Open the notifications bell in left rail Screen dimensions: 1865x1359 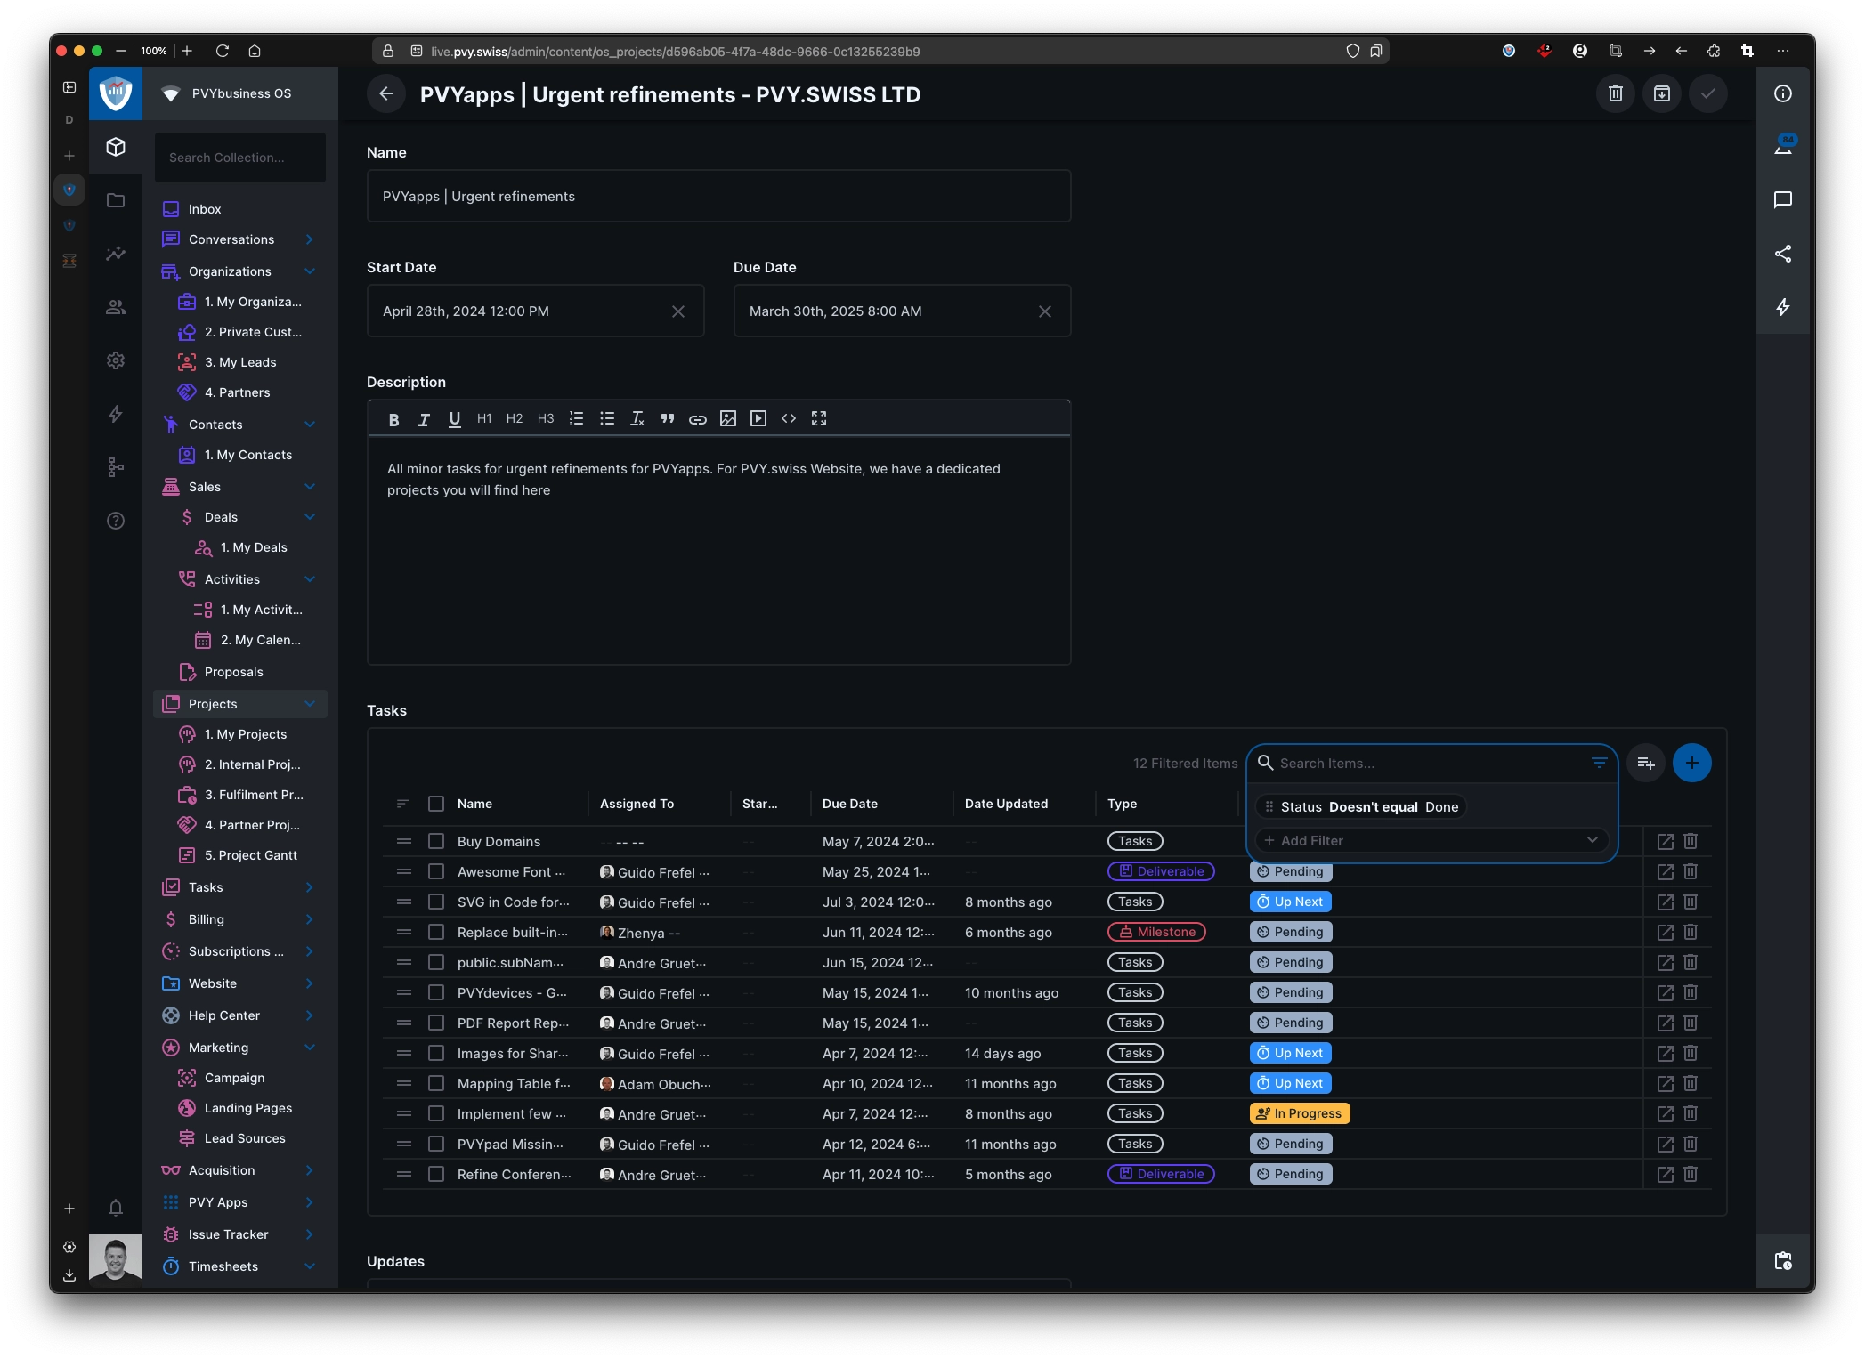[116, 1208]
